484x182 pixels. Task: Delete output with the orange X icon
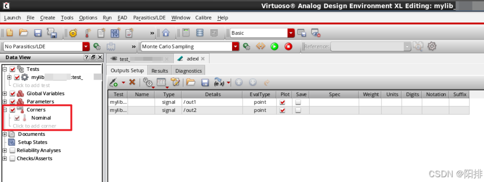132,82
